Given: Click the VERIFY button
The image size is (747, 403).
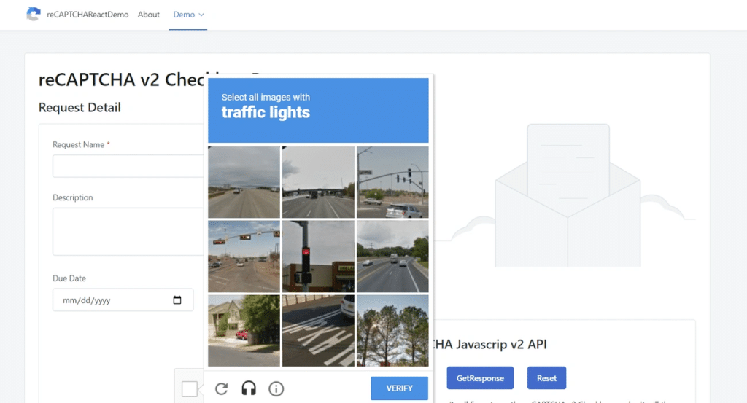Looking at the screenshot, I should click(x=399, y=388).
